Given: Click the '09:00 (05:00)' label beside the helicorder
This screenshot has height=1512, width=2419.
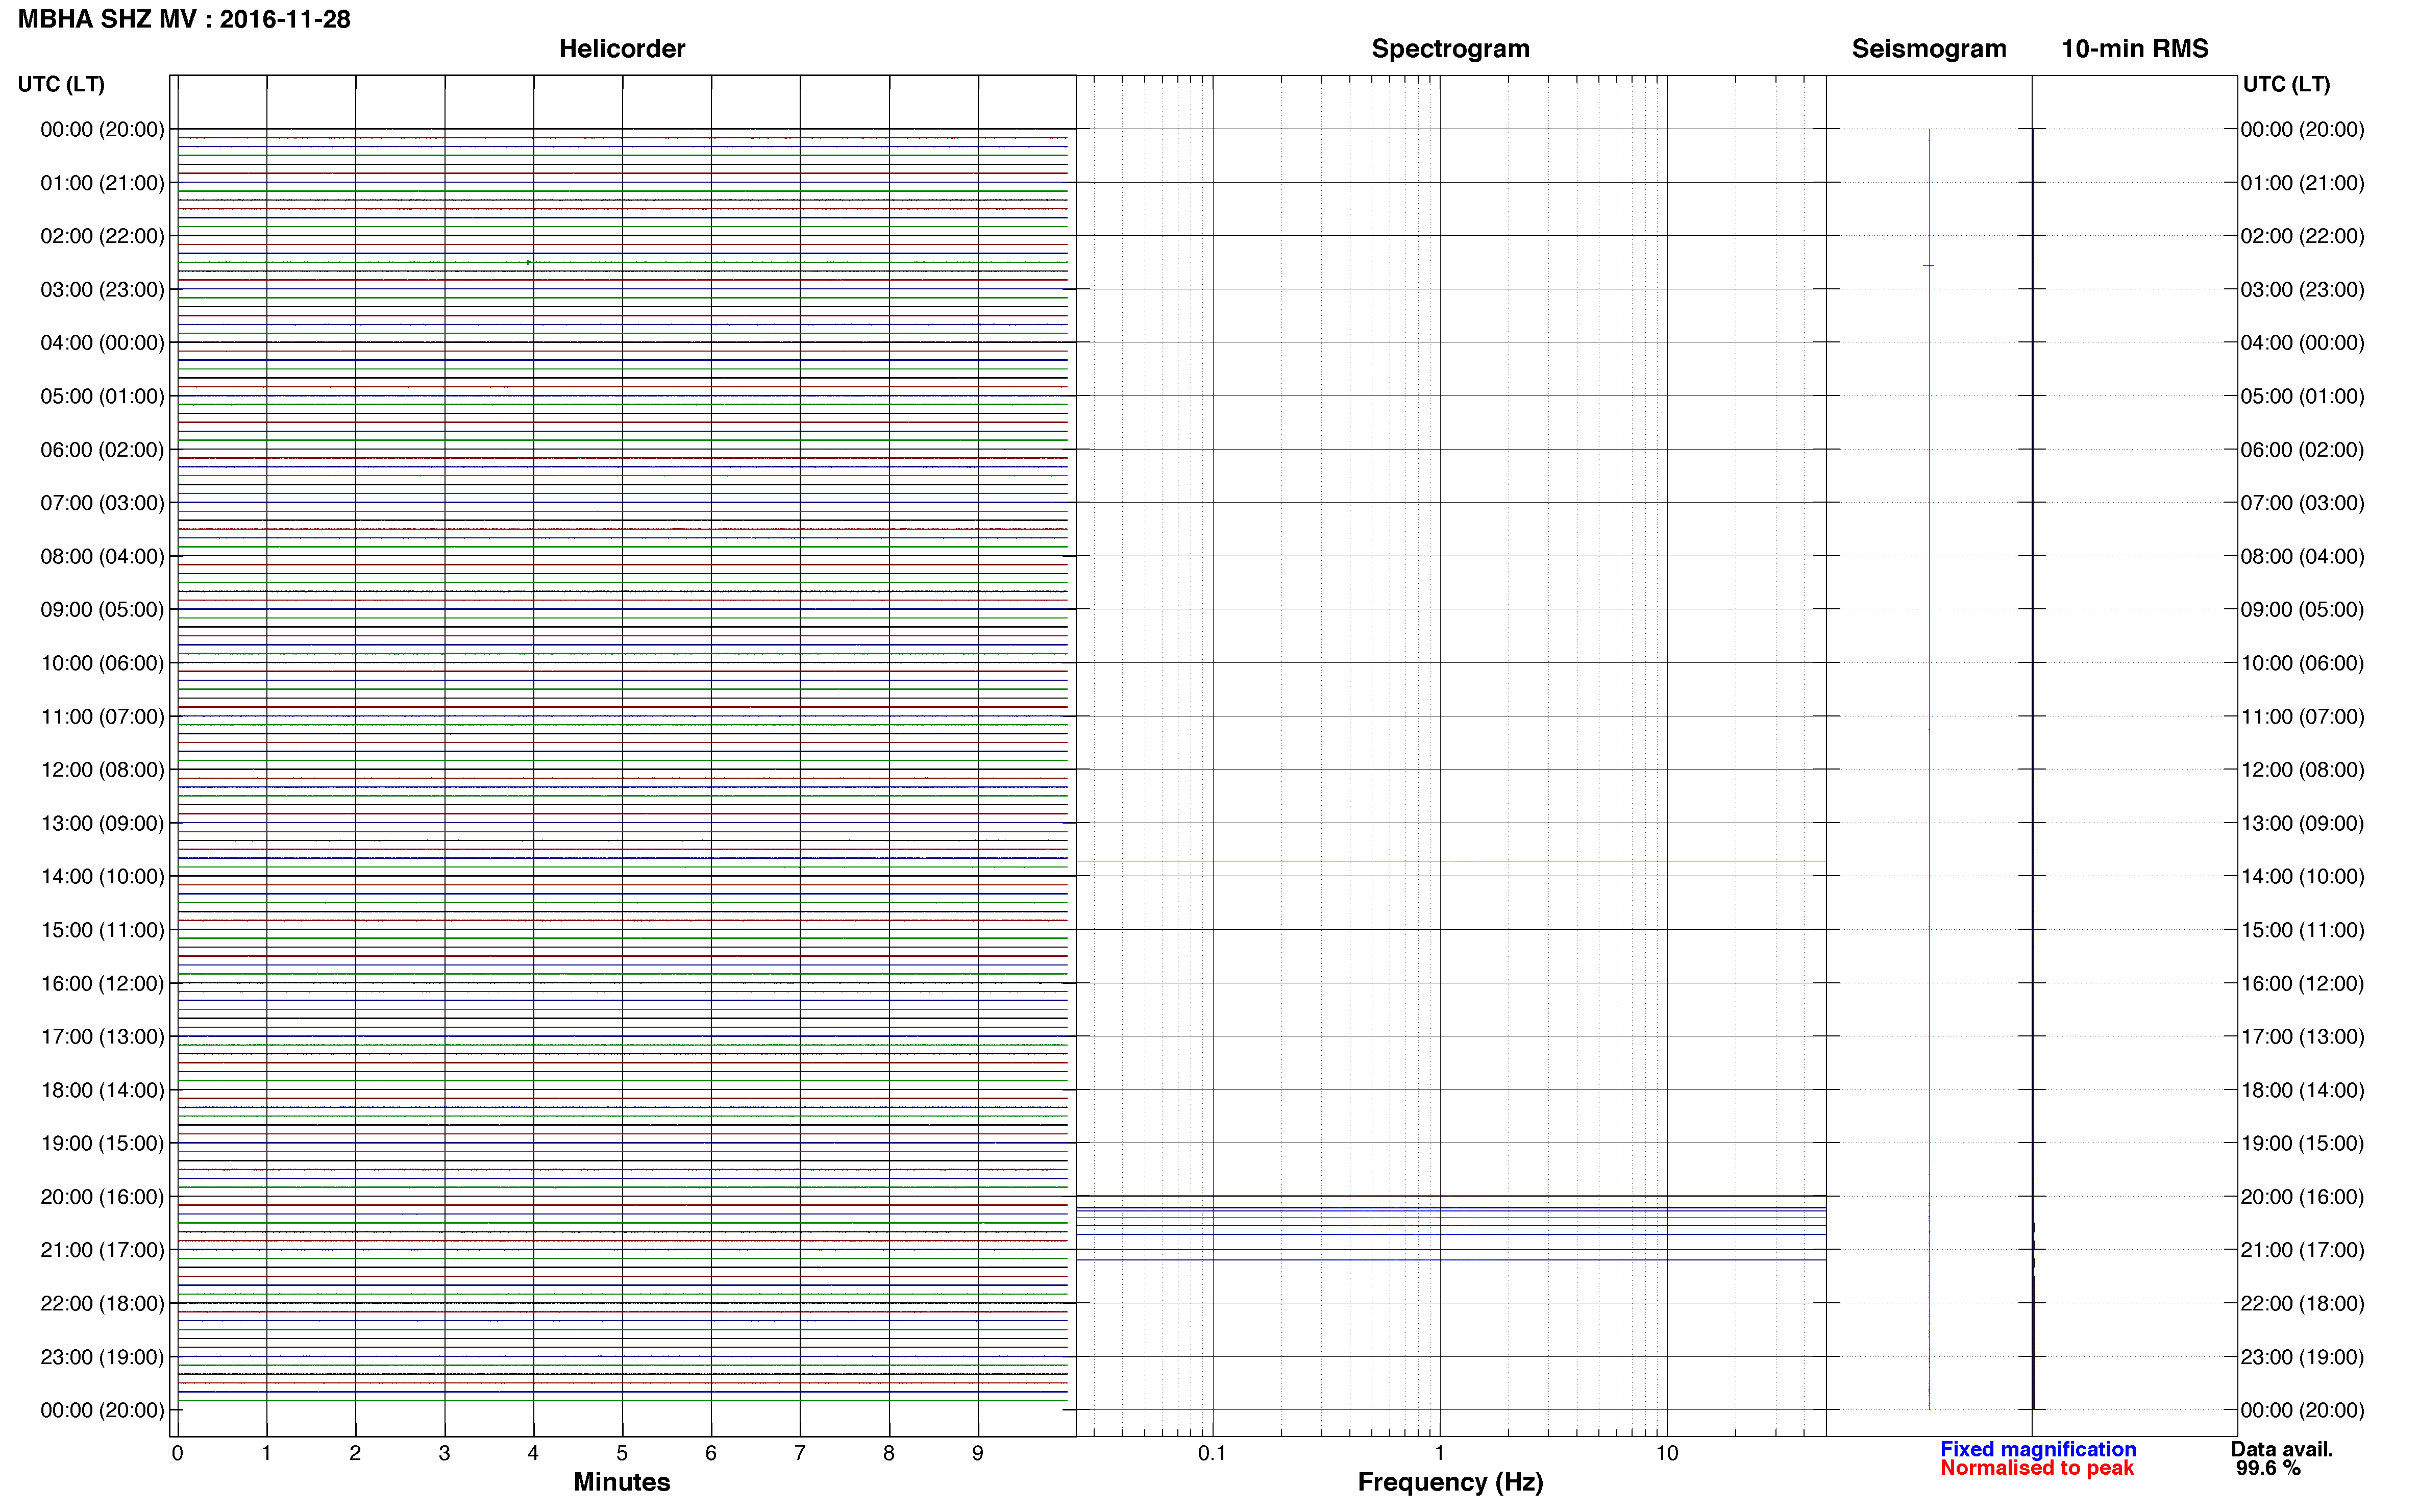Looking at the screenshot, I should (x=102, y=610).
